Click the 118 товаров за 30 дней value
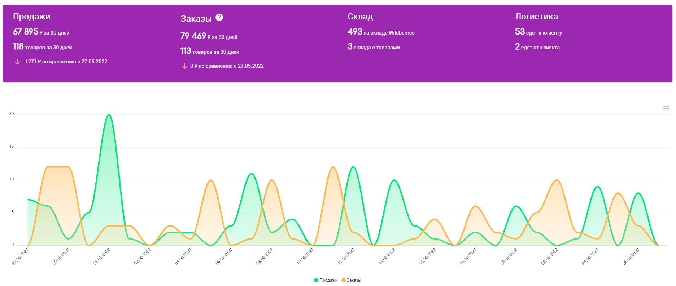This screenshot has width=676, height=286. point(43,47)
